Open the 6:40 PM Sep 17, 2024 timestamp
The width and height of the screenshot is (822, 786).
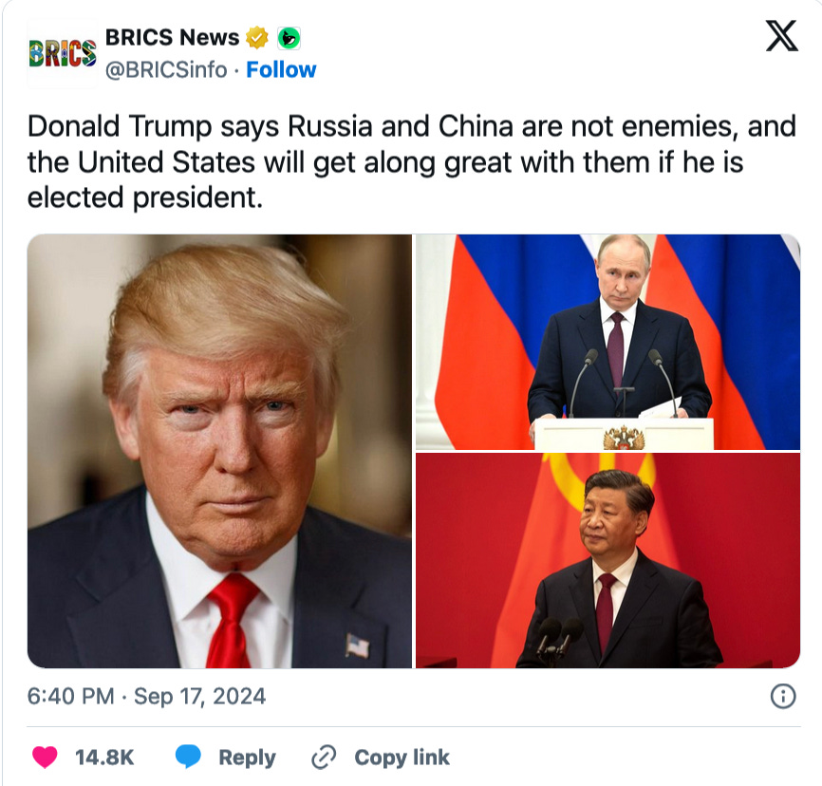pos(146,697)
